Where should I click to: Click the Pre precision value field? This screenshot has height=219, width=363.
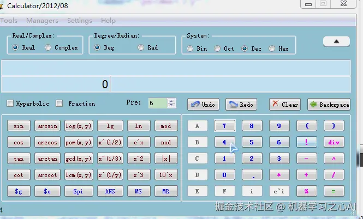(x=158, y=103)
